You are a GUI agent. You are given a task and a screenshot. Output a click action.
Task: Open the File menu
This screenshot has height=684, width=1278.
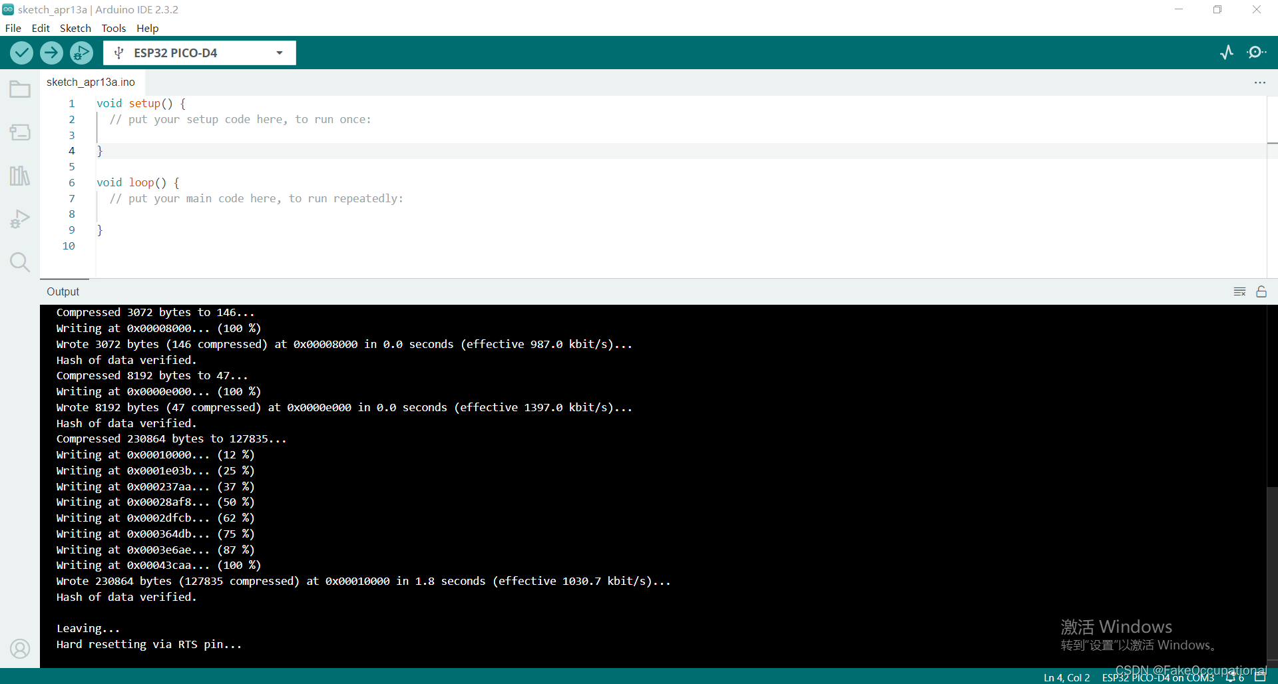coord(13,28)
